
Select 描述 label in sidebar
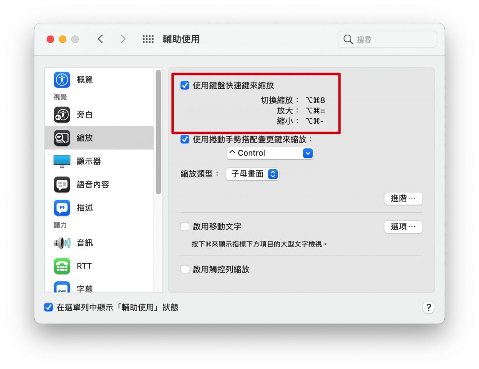tap(85, 208)
